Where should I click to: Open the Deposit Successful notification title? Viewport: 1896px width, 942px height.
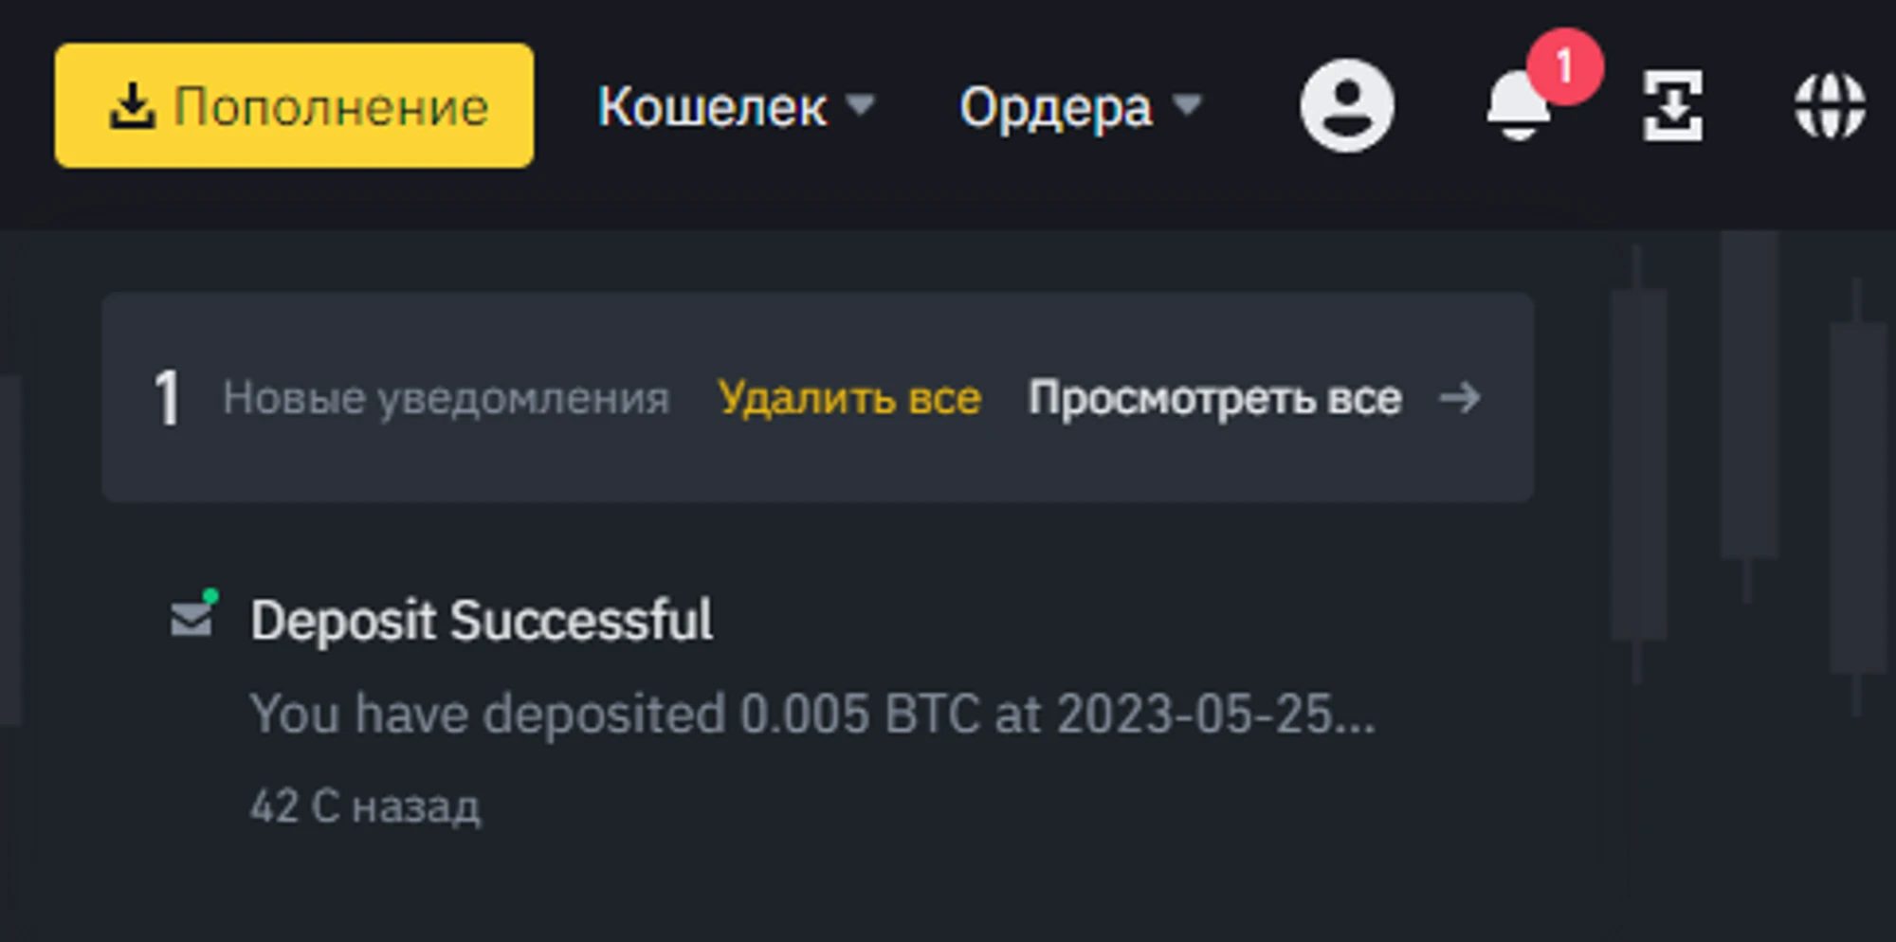[x=482, y=621]
